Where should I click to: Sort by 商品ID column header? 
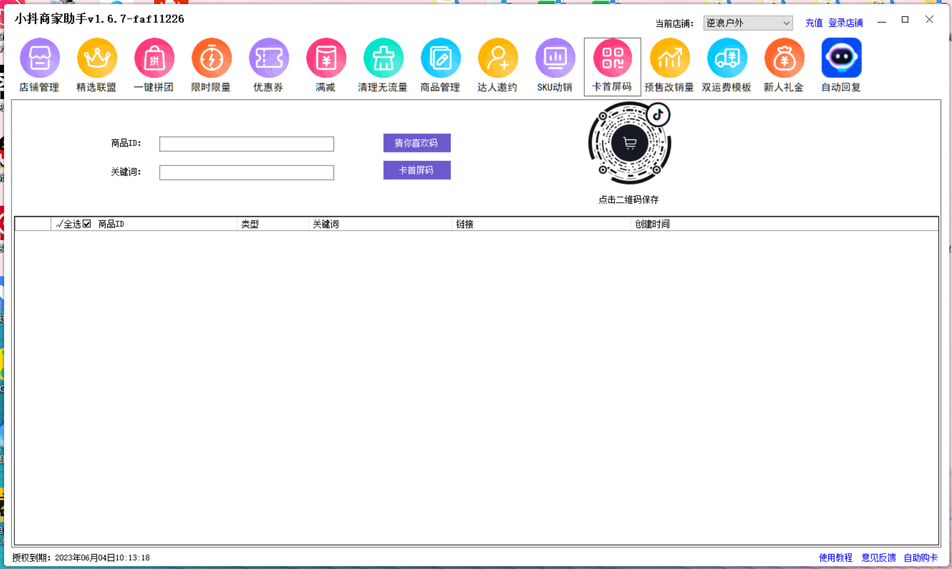(165, 224)
